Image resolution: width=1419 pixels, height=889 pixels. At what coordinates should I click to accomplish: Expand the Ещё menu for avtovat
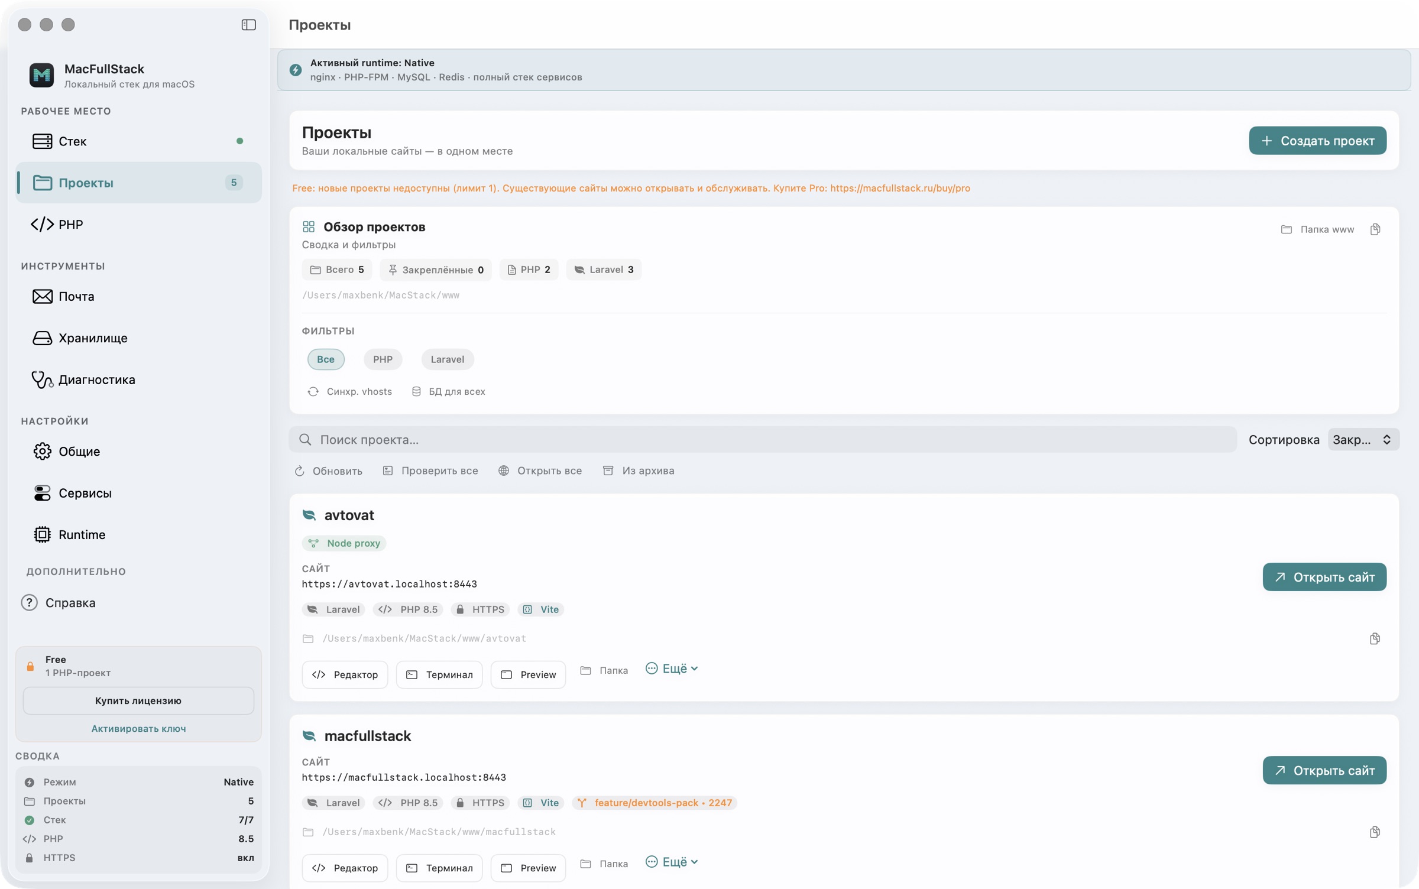pos(672,669)
